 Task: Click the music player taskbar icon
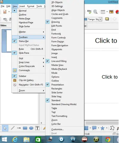96,139
